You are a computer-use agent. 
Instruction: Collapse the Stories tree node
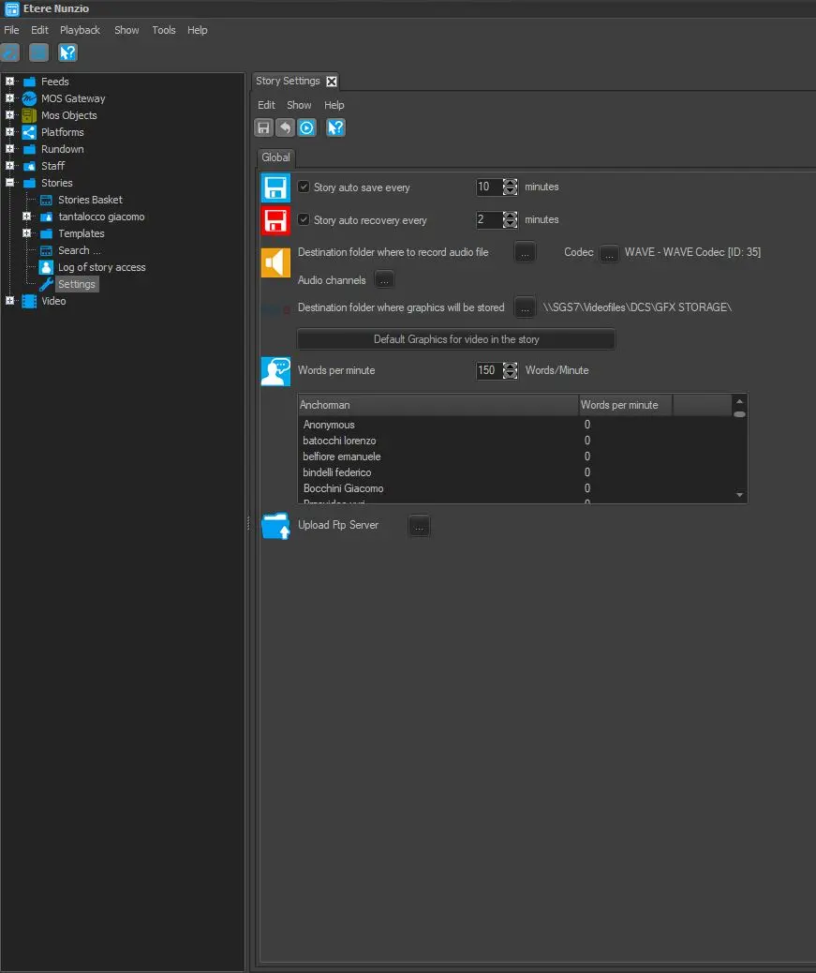(x=10, y=183)
